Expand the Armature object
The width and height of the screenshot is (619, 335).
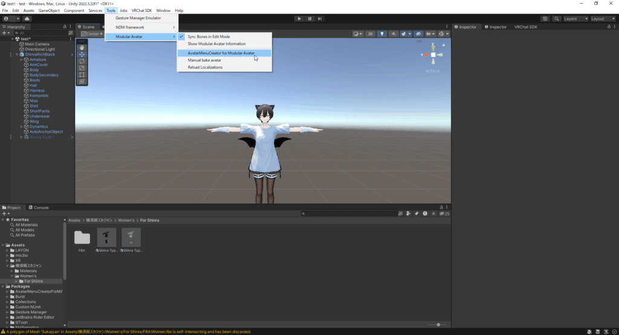click(x=21, y=60)
